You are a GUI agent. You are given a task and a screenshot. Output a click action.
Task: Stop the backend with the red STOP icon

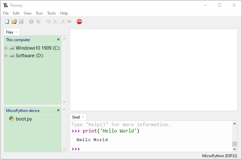pyautogui.click(x=79, y=22)
